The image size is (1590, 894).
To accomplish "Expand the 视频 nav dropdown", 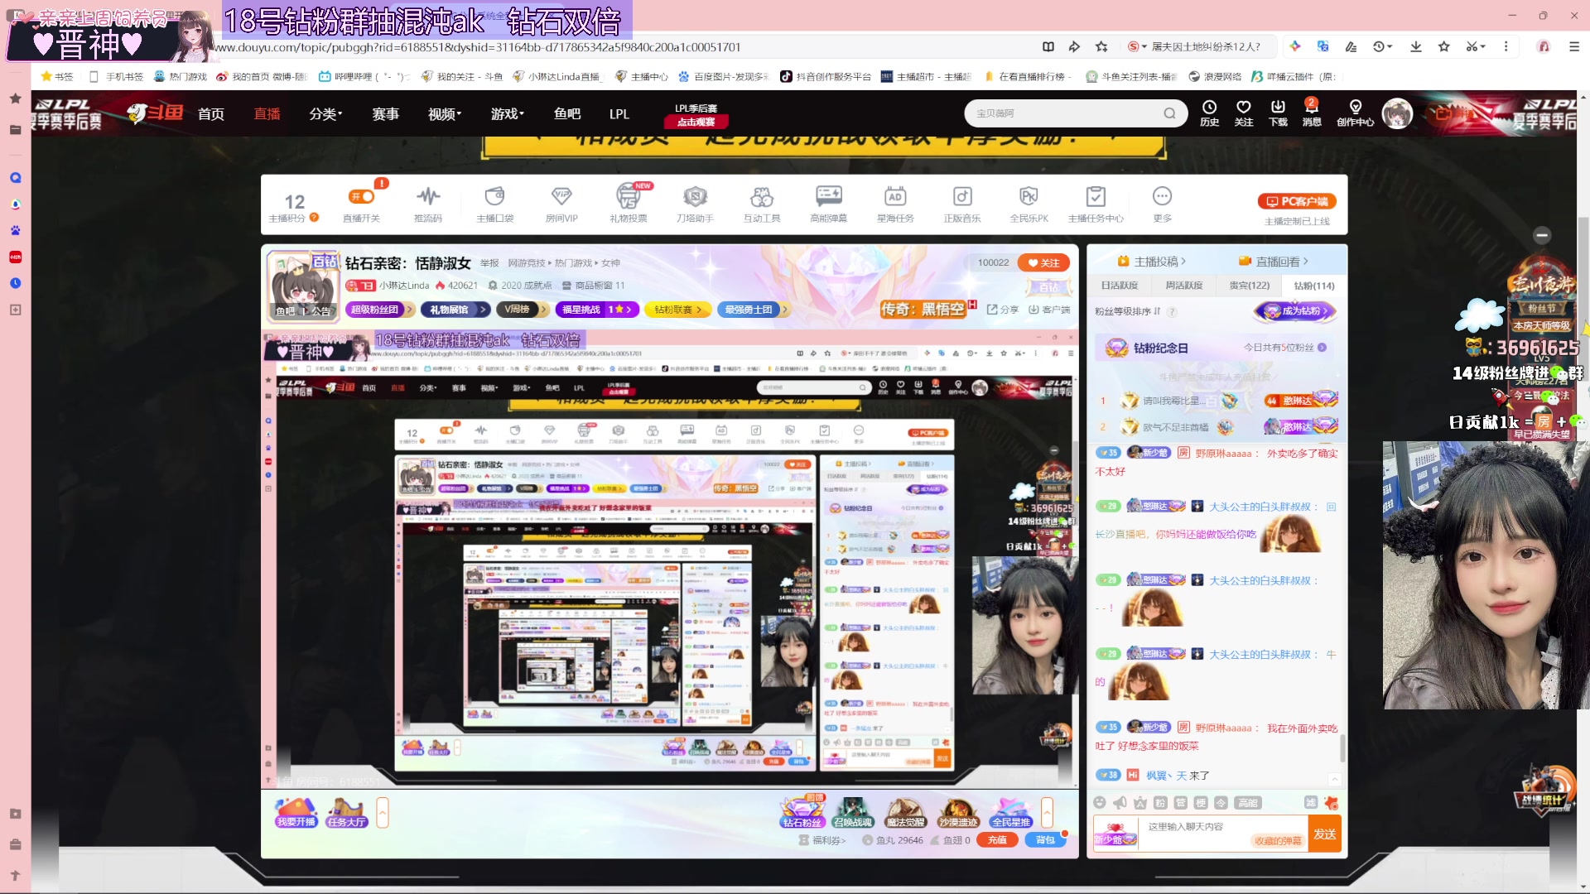I will (445, 113).
